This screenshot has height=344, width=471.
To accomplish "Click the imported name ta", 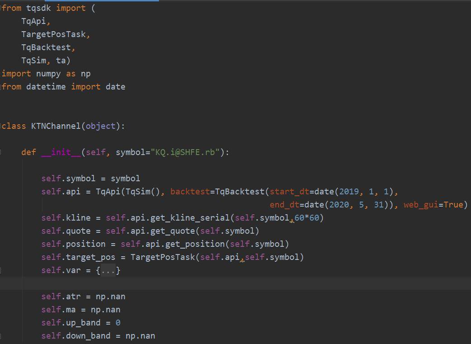I will 61,61.
